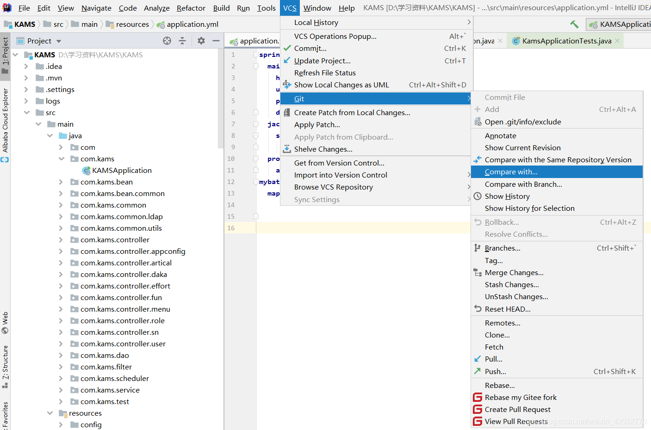Close the KamsApplicationTests.java tab
The height and width of the screenshot is (430, 651).
[x=617, y=41]
